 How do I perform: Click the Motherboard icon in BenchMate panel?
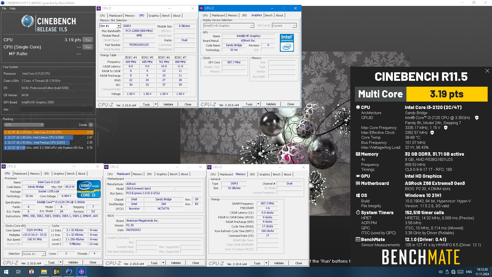pyautogui.click(x=358, y=183)
